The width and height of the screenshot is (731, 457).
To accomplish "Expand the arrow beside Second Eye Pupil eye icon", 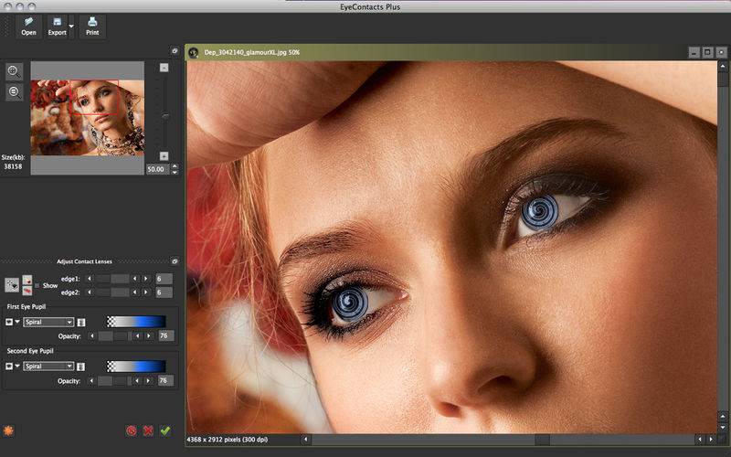I will [x=17, y=367].
